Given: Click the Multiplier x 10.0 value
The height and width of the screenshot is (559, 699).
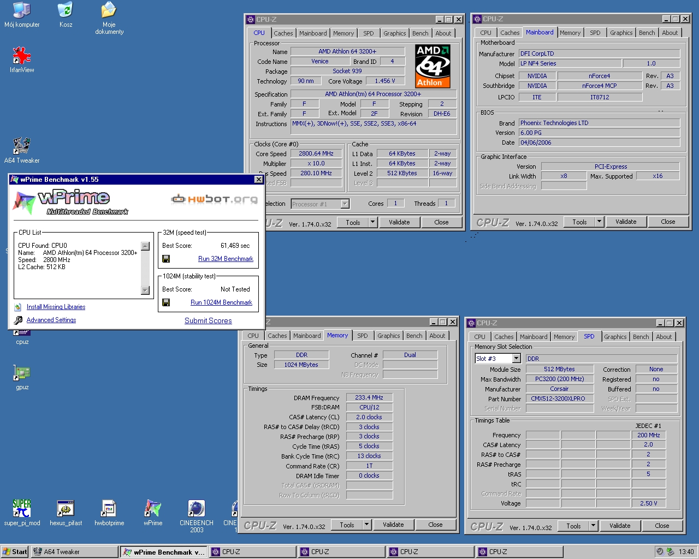Looking at the screenshot, I should (316, 164).
